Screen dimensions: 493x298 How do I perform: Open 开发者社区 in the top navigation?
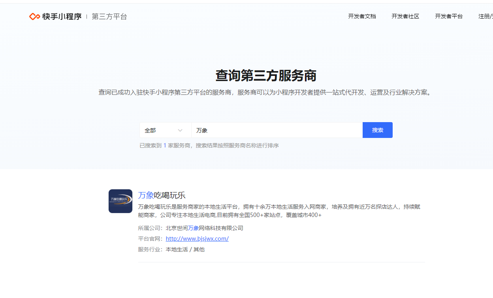405,16
